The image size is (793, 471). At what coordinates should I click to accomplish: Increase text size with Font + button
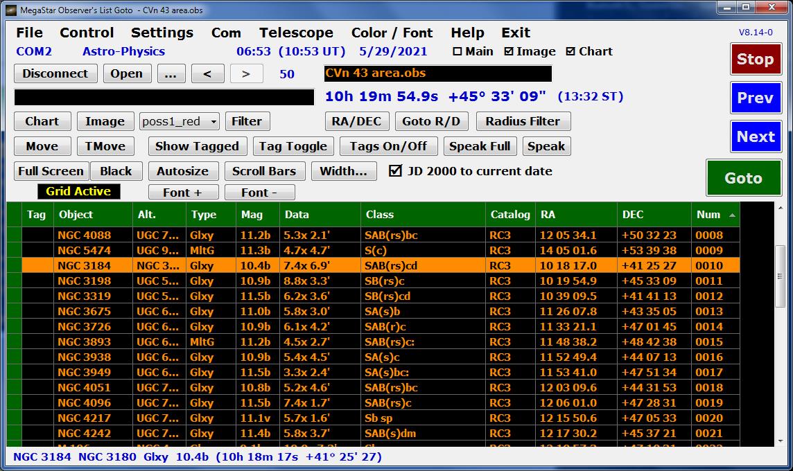tap(183, 193)
